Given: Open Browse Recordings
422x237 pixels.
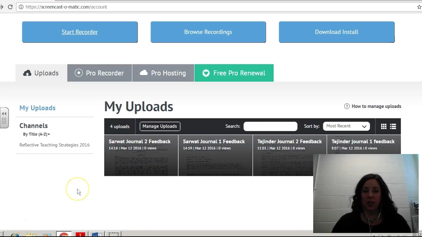Looking at the screenshot, I should point(208,32).
